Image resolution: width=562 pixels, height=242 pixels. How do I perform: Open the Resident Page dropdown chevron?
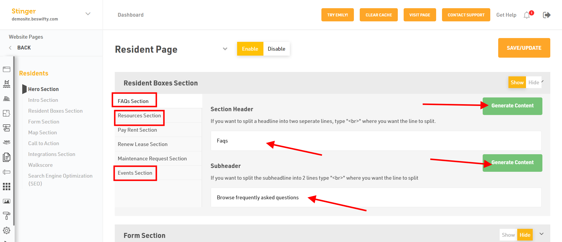(225, 49)
